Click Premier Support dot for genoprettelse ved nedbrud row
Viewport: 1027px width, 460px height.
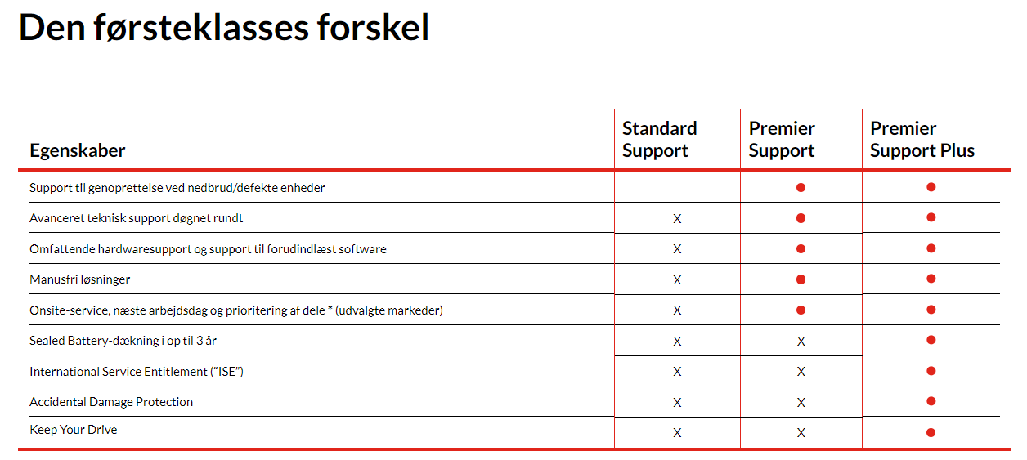click(x=801, y=187)
